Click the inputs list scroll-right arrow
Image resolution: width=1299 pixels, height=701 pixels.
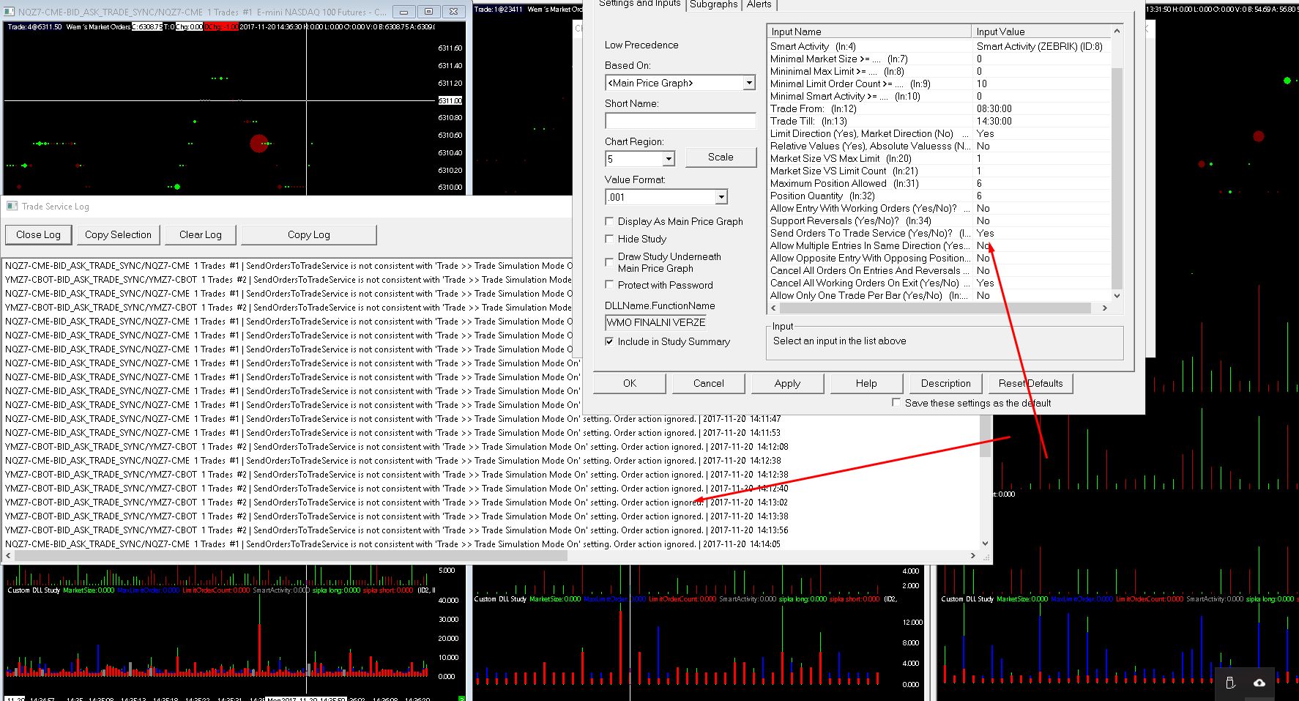tap(1105, 308)
